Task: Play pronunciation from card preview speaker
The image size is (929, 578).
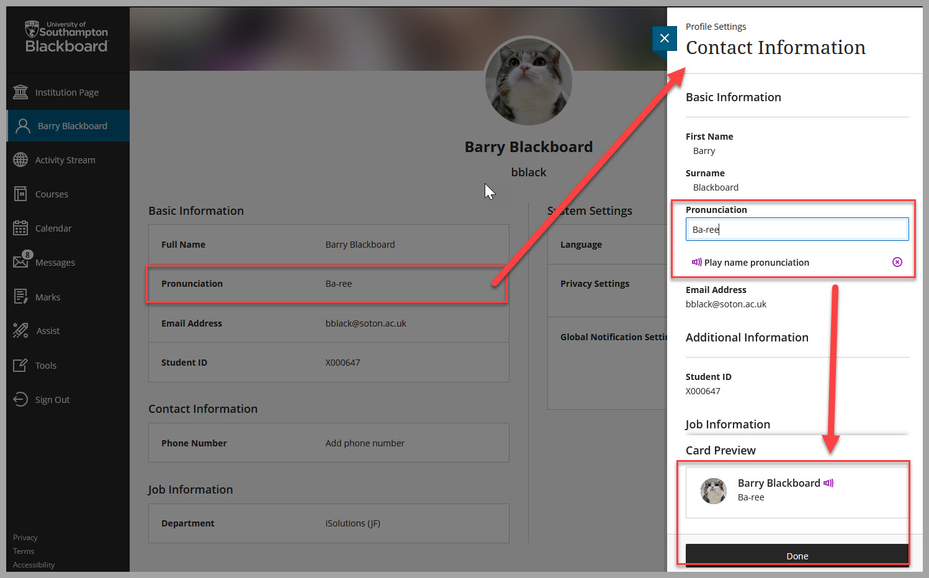Action: (x=828, y=483)
